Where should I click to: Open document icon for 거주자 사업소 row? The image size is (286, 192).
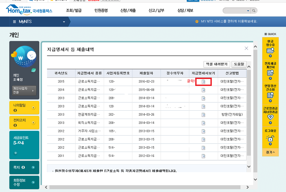[203, 131]
